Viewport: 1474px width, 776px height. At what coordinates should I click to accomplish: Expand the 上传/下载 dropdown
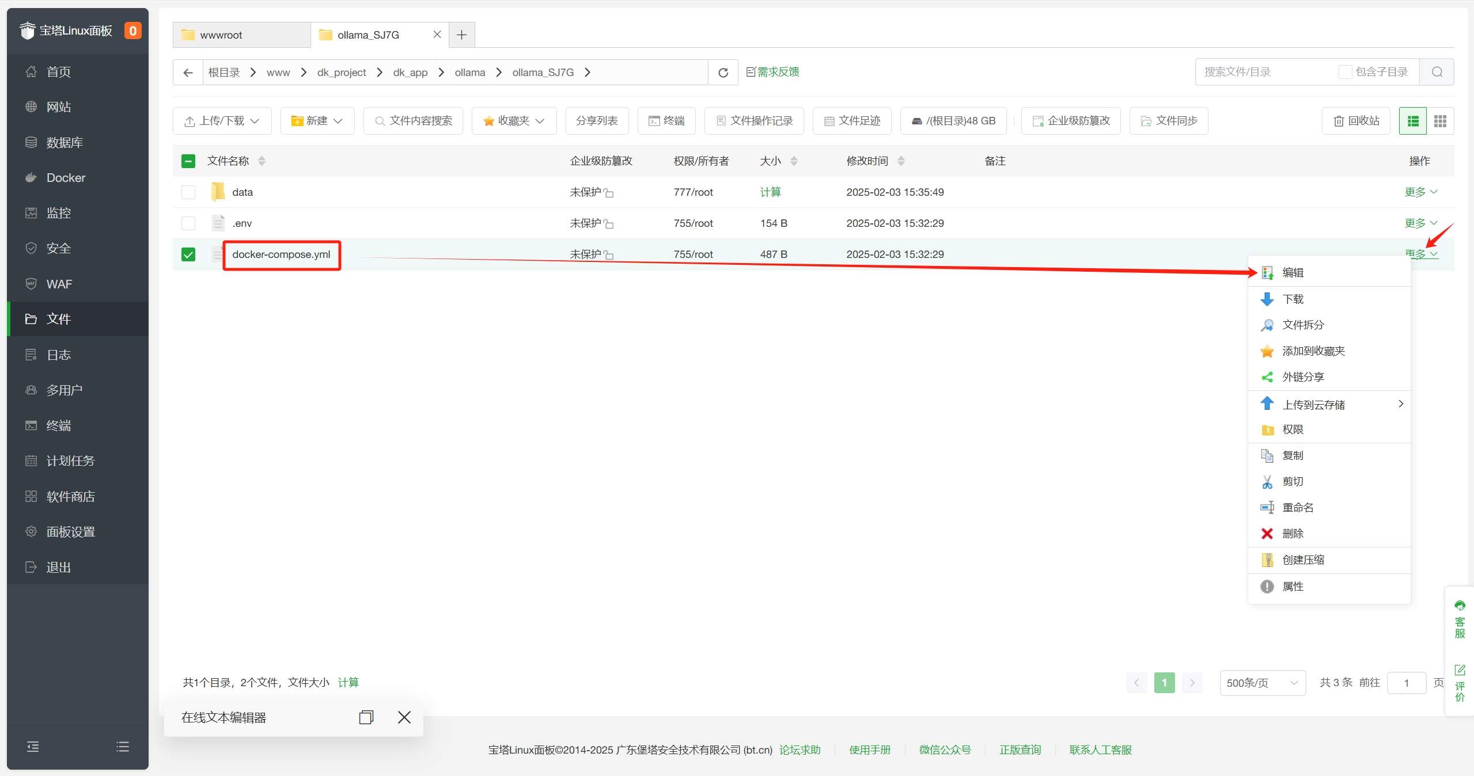point(222,121)
